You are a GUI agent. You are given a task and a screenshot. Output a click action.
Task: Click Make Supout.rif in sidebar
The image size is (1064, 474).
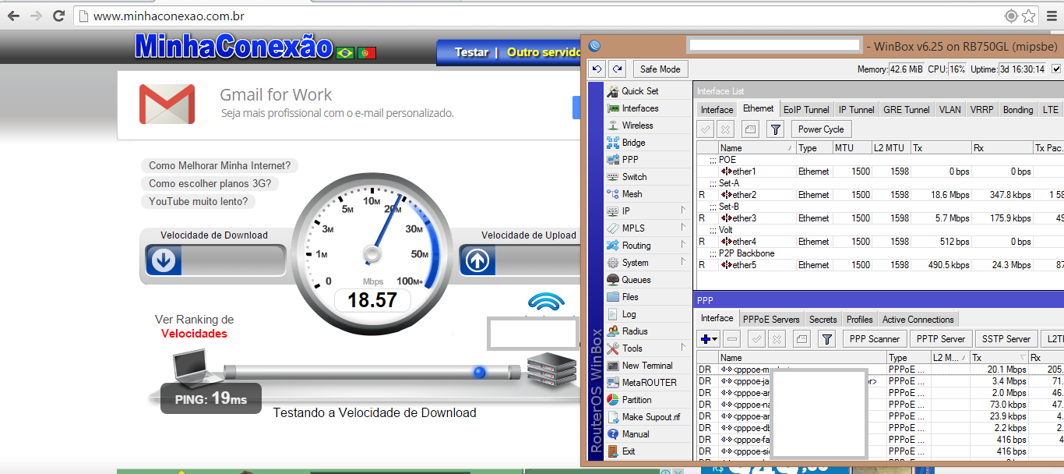point(650,417)
